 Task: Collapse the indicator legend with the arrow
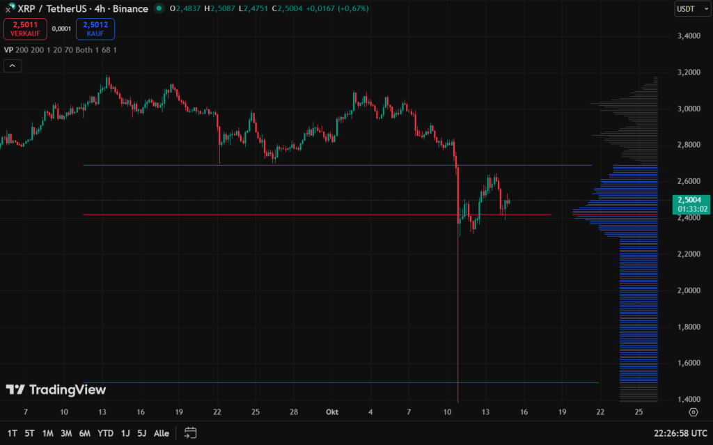pyautogui.click(x=12, y=65)
